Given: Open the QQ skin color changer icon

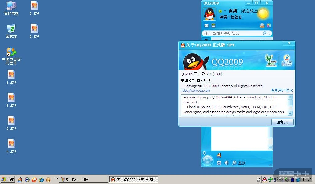Looking at the screenshot, I should pos(269,25).
